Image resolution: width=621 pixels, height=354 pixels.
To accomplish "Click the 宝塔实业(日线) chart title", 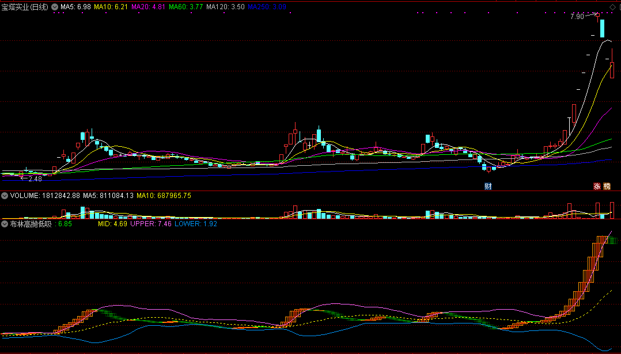I will point(25,7).
